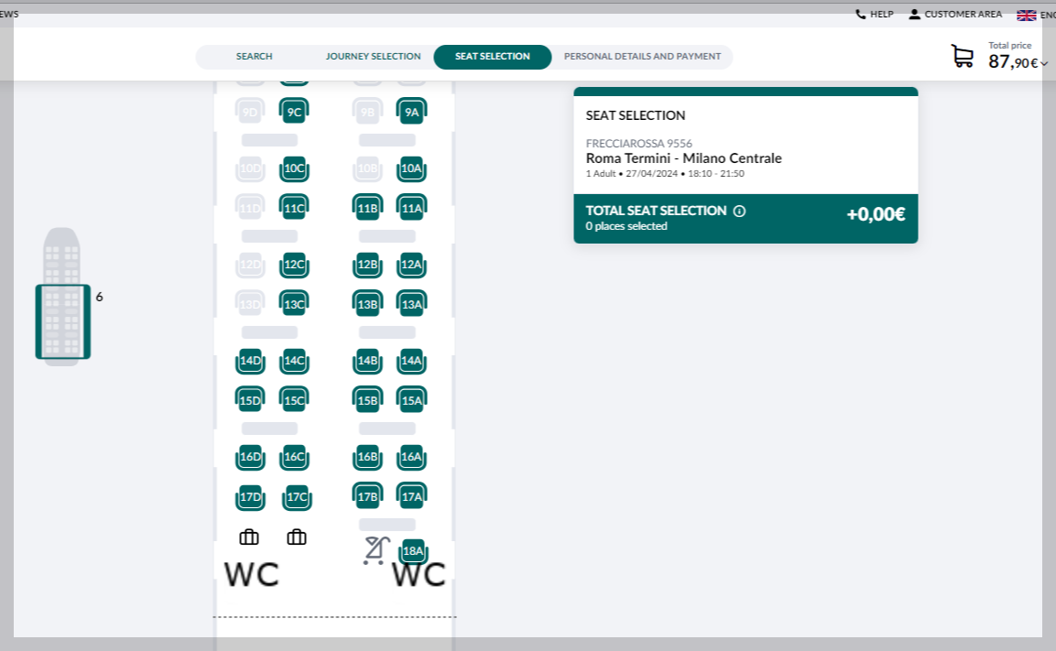The width and height of the screenshot is (1056, 651).
Task: Choose seat 15B
Action: [x=367, y=400]
